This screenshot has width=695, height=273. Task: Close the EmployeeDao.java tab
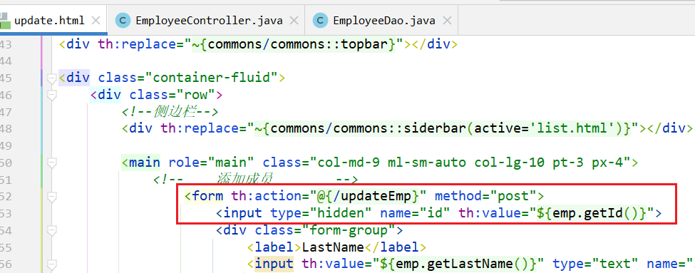(447, 21)
